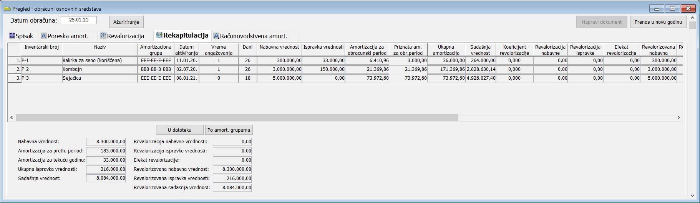Screen dimensions: 700x203
Task: Click Amortizacija za tekuću godinu total field
Action: click(106, 160)
